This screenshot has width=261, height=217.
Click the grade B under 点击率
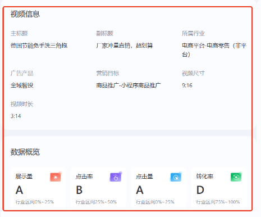tap(79, 190)
